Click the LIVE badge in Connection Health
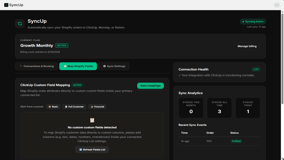The width and height of the screenshot is (284, 160). point(256,69)
